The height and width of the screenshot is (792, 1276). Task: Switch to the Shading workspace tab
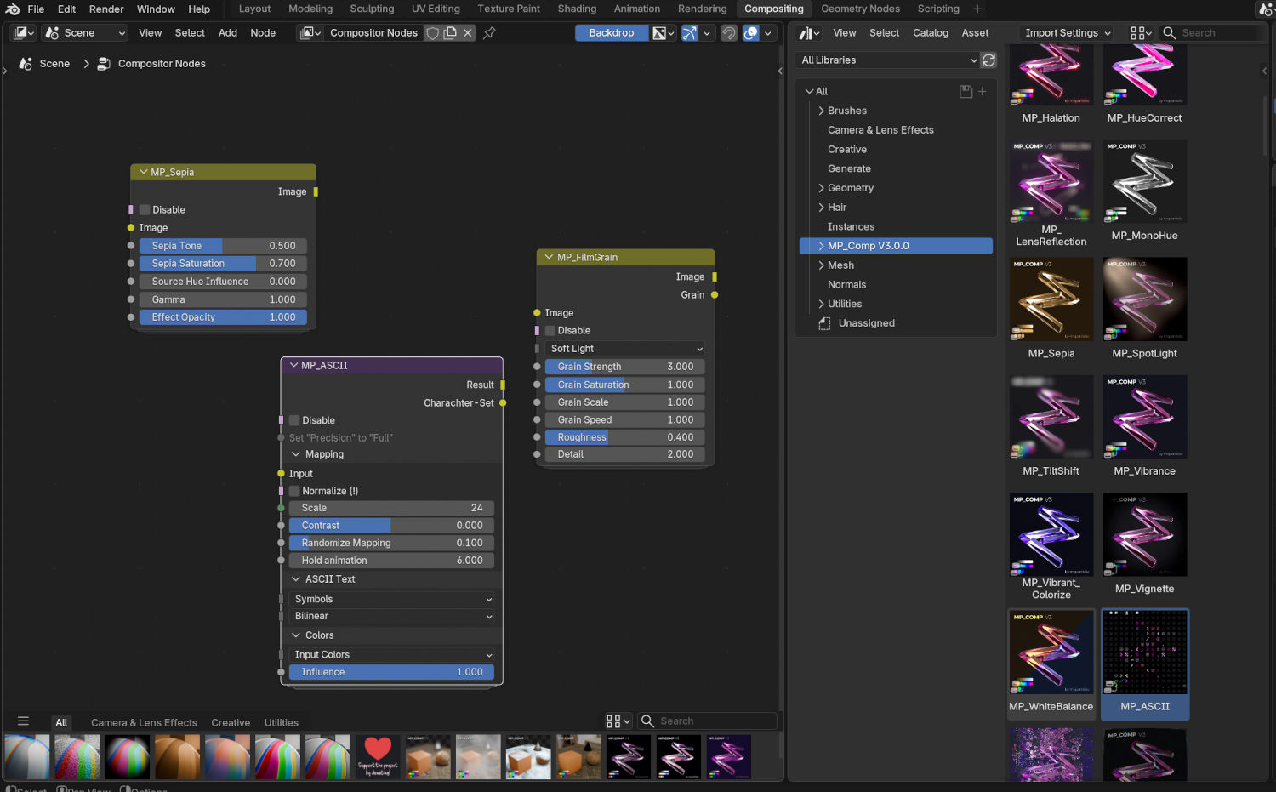coord(577,9)
